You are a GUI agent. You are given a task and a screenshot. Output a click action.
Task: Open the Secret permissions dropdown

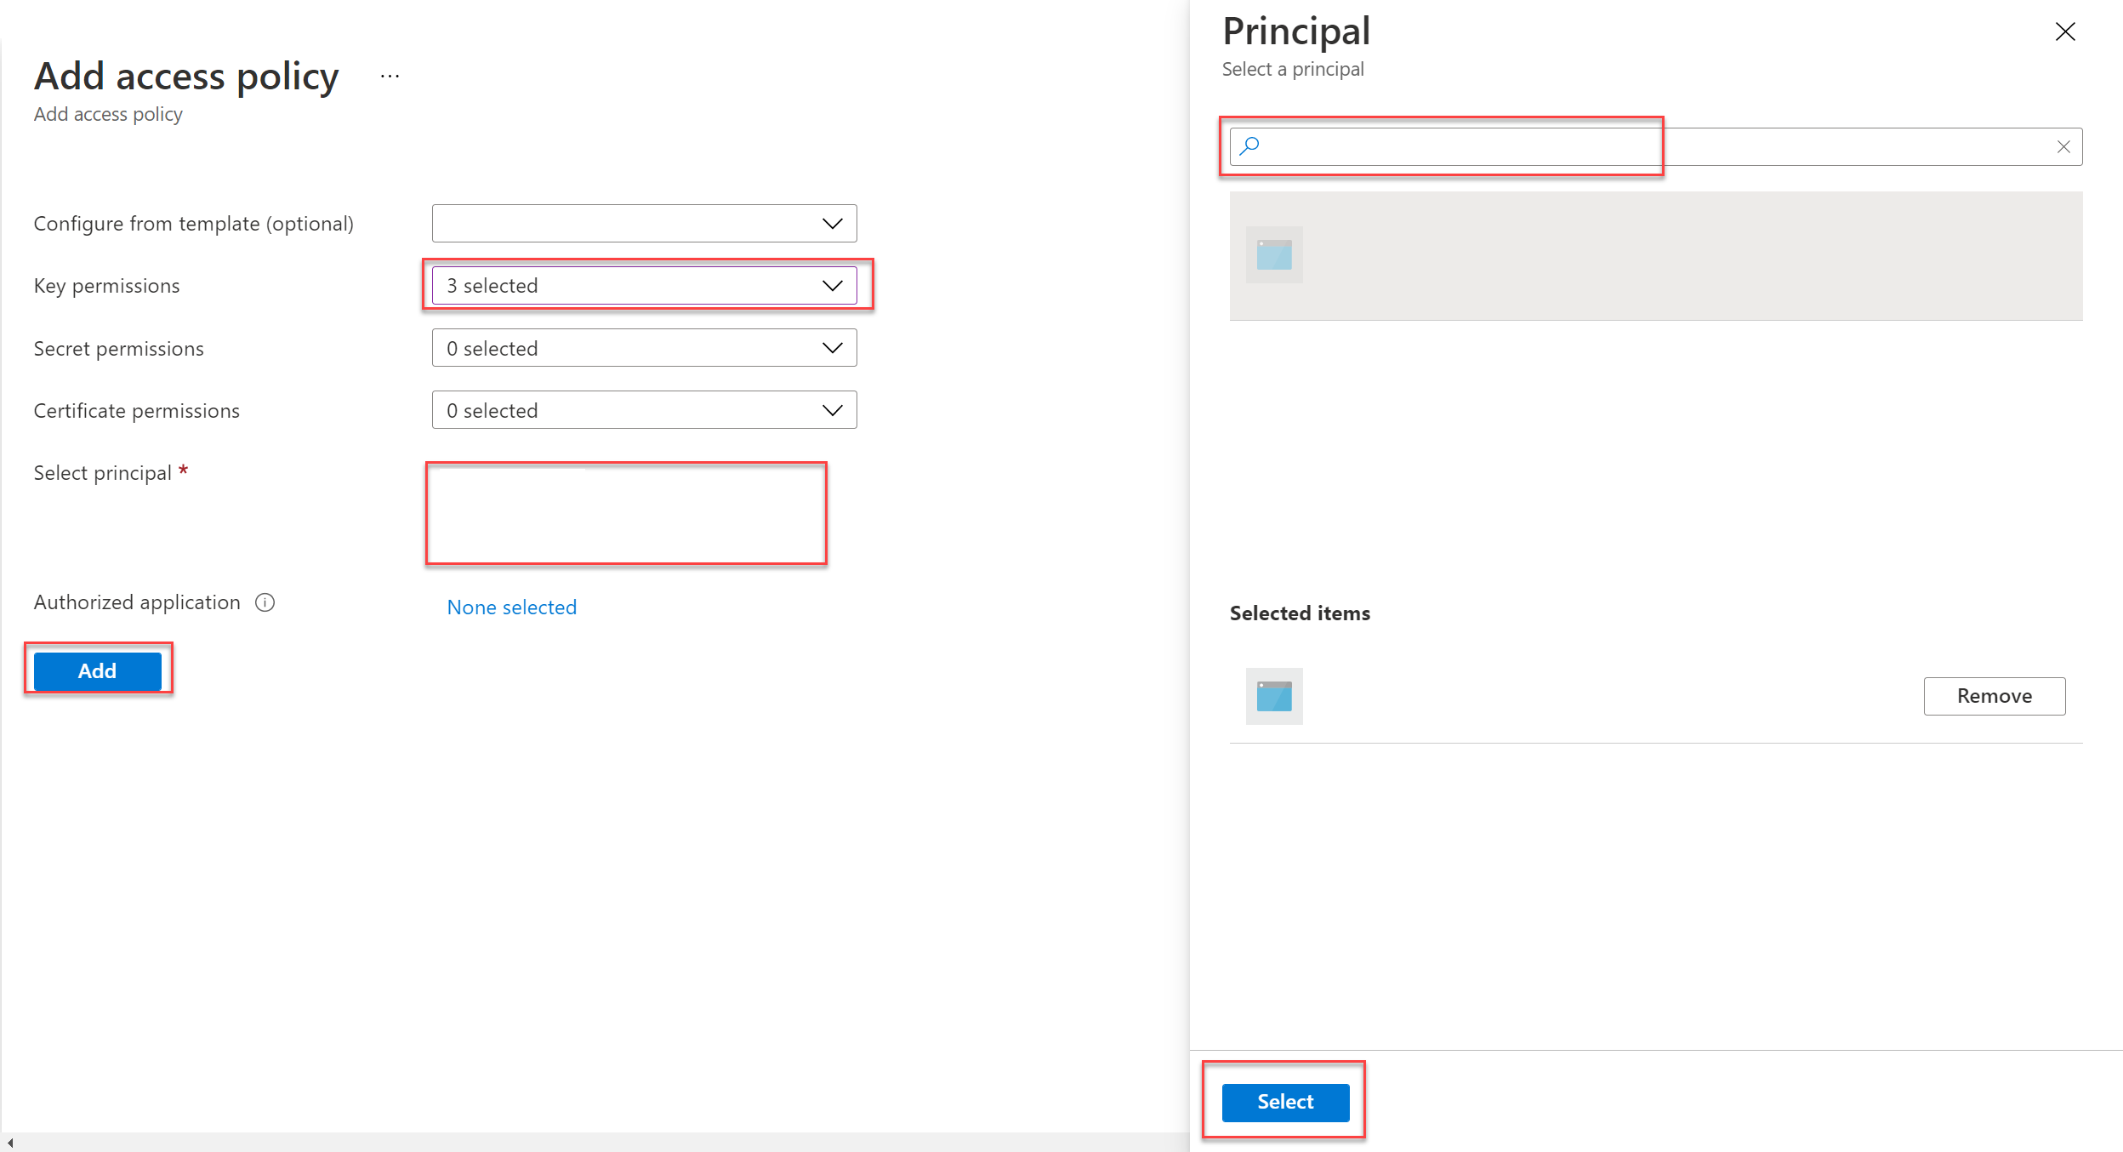644,348
